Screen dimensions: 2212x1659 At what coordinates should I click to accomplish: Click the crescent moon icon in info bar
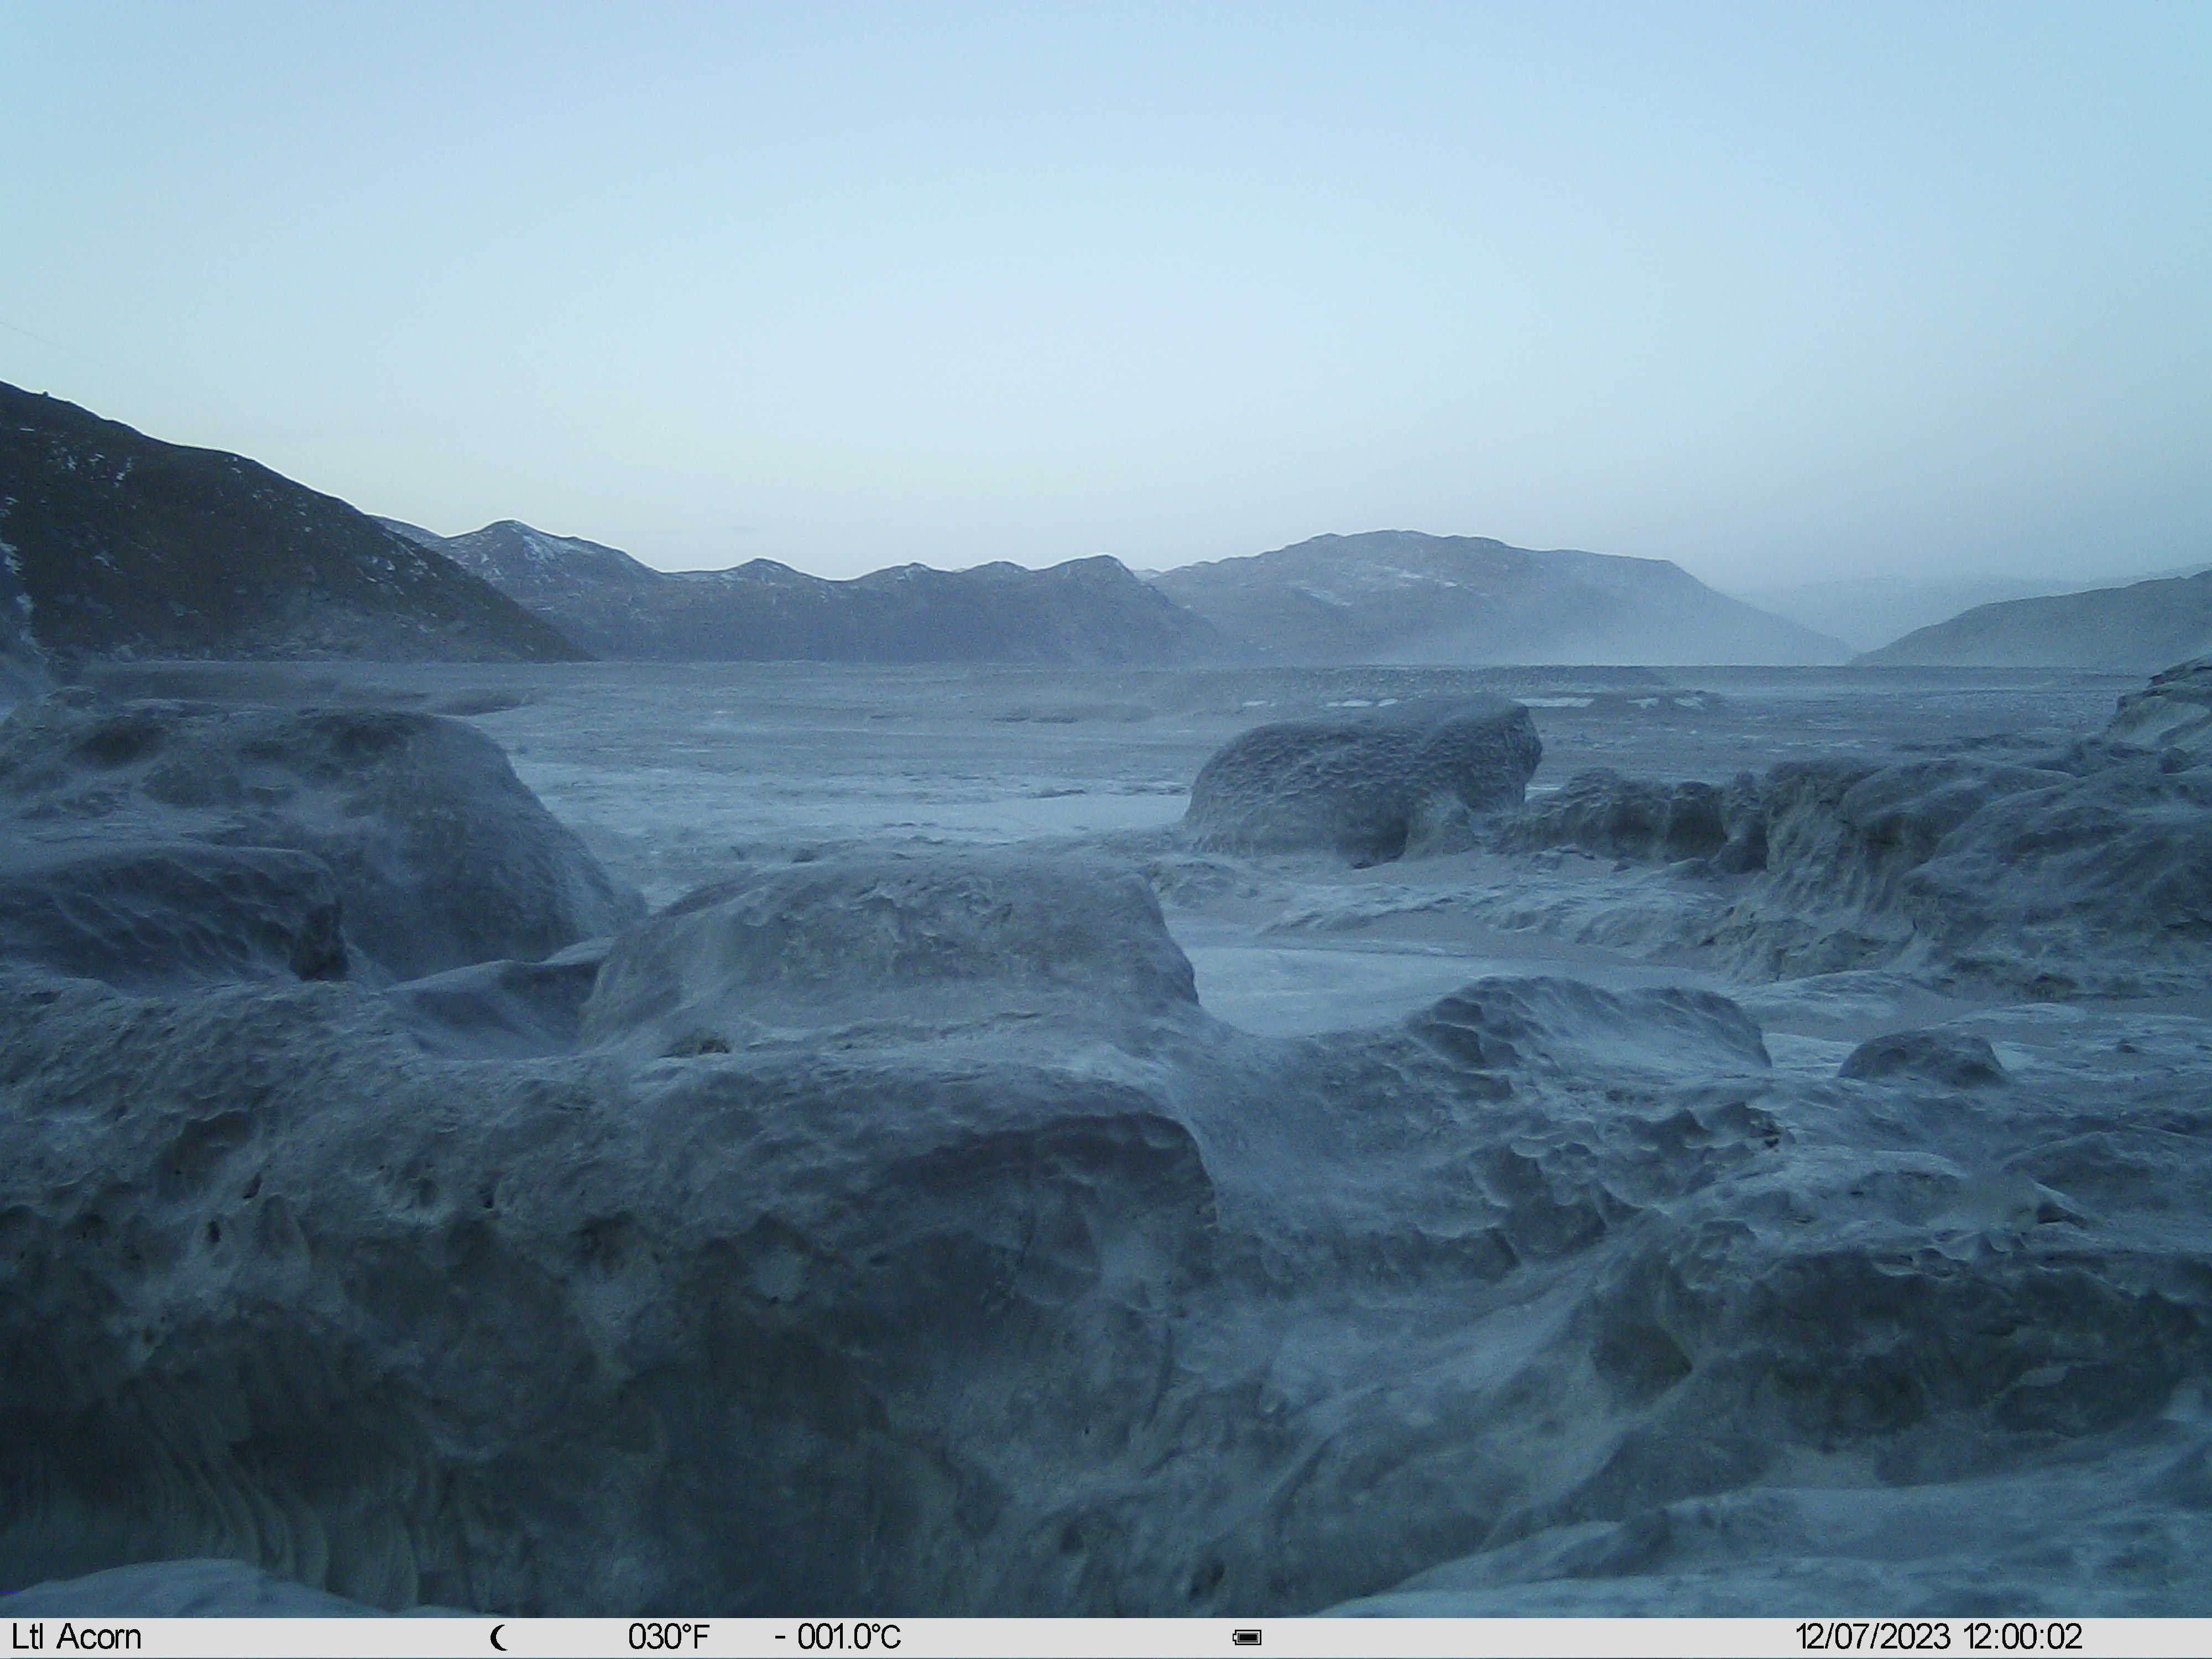pos(499,1638)
